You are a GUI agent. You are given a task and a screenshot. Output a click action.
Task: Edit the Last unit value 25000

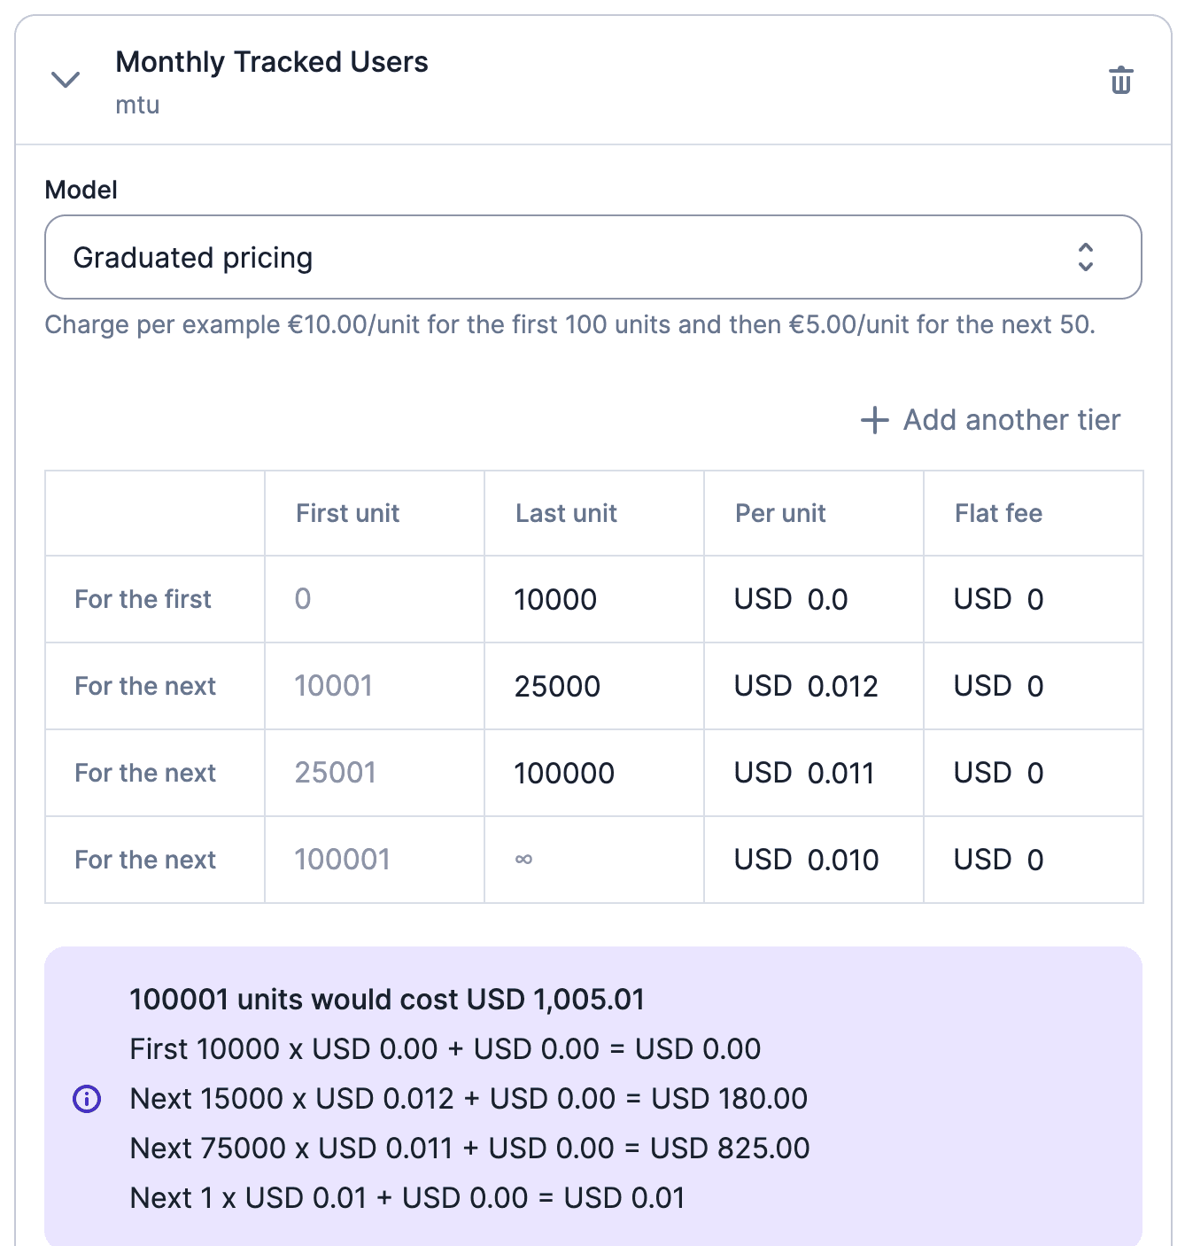(x=556, y=686)
